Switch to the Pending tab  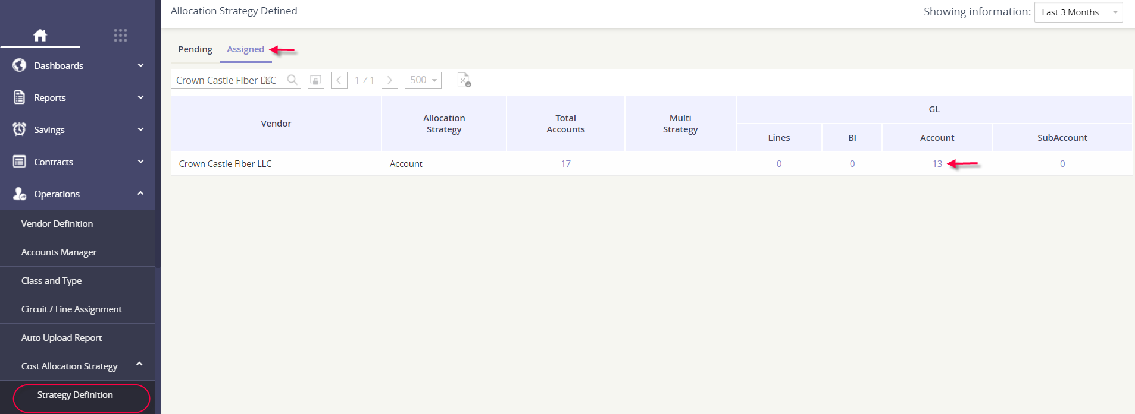(195, 49)
